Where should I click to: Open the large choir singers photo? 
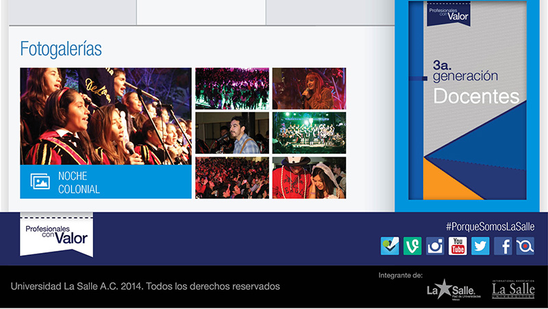coord(105,116)
